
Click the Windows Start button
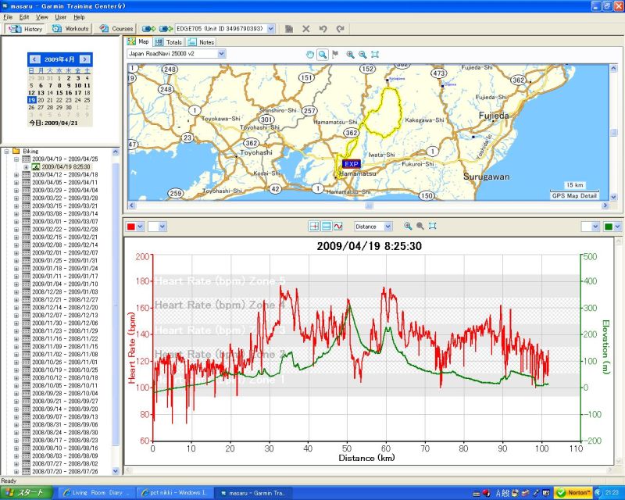(x=27, y=493)
